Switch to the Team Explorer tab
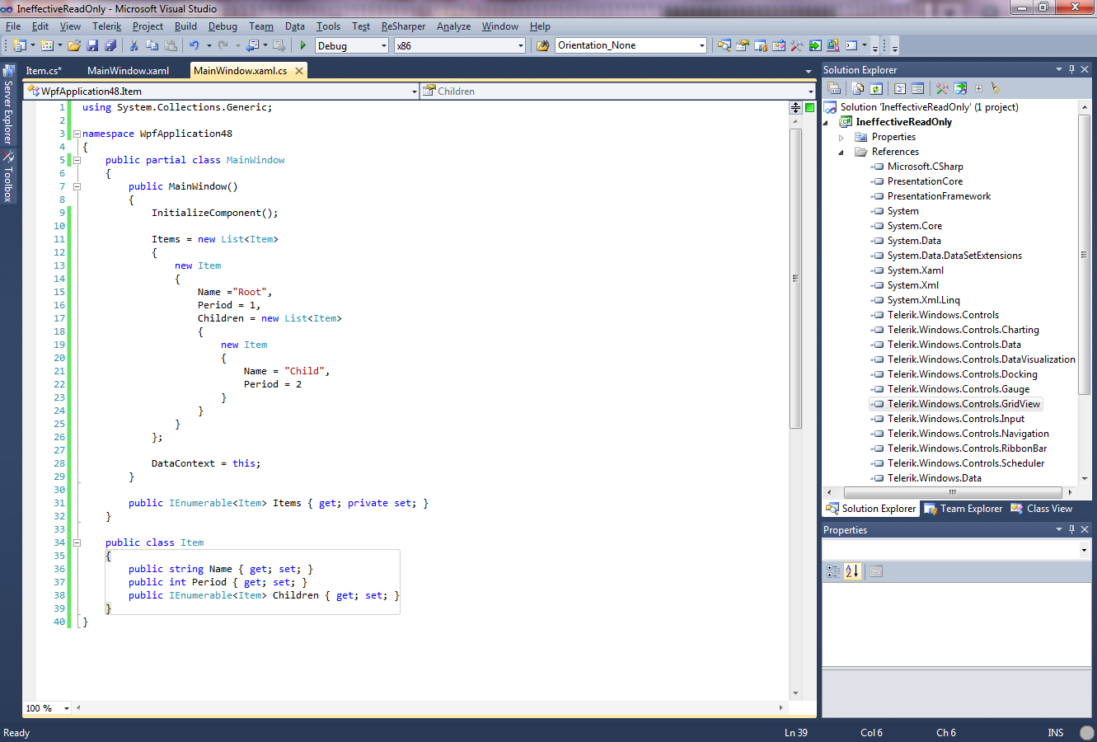 (x=963, y=509)
